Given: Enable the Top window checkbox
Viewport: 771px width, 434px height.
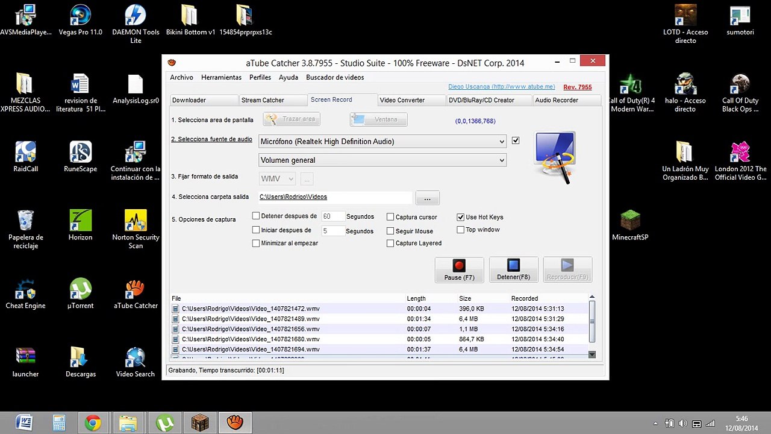Looking at the screenshot, I should [461, 230].
